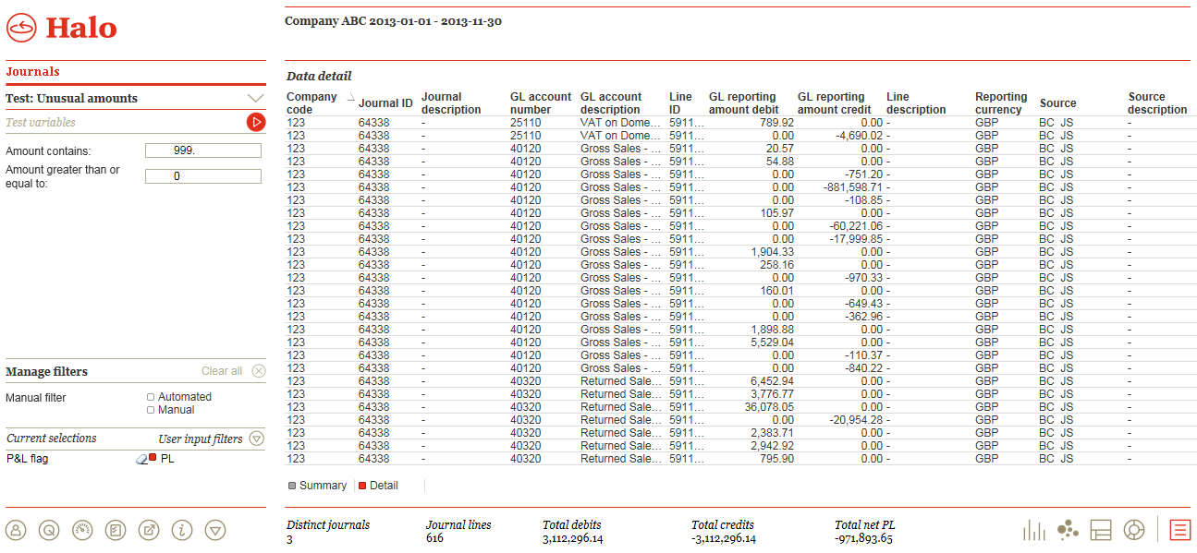
Task: Click the sort arrow on Company code column
Action: click(350, 97)
